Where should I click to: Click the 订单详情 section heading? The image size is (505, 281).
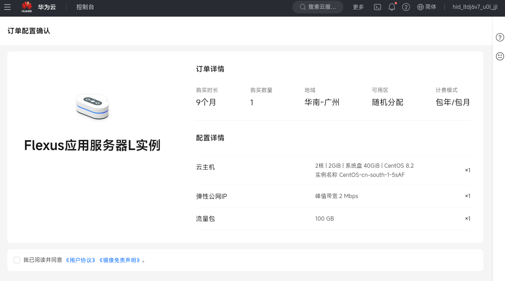pos(210,69)
